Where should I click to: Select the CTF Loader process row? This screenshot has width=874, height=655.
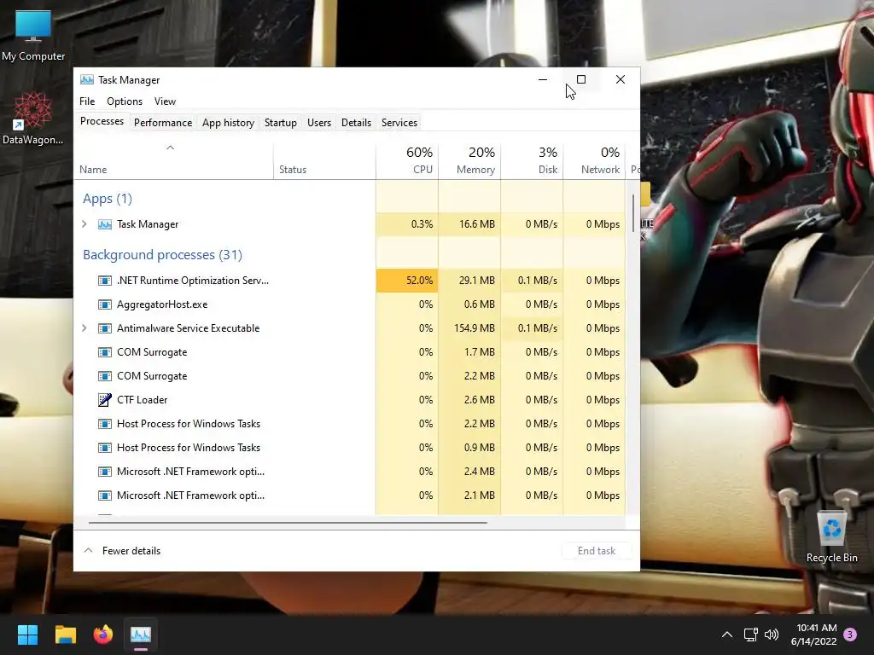[350, 400]
